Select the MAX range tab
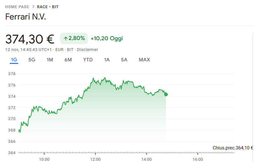Screen dimensions: 254x162 click(x=144, y=60)
